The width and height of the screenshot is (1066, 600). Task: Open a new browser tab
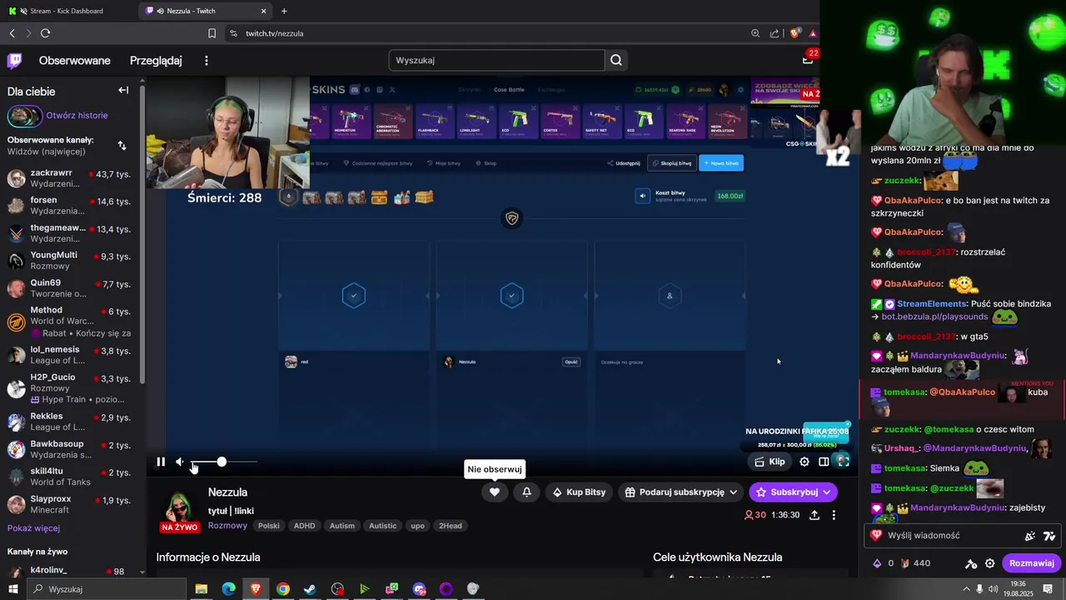[x=284, y=11]
